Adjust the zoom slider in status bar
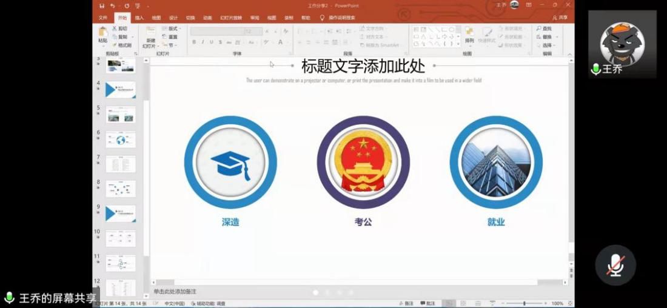Image resolution: width=667 pixels, height=308 pixels. [524, 303]
